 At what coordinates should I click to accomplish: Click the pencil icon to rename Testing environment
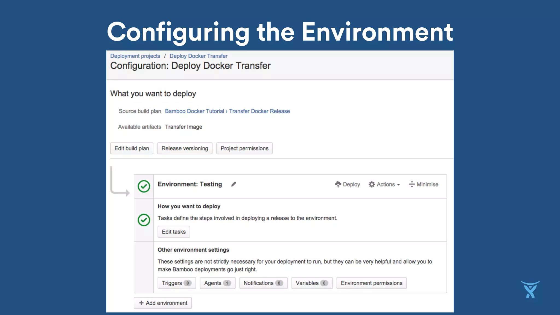(x=234, y=184)
